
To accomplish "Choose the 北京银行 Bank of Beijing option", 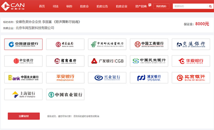I will (191, 78).
